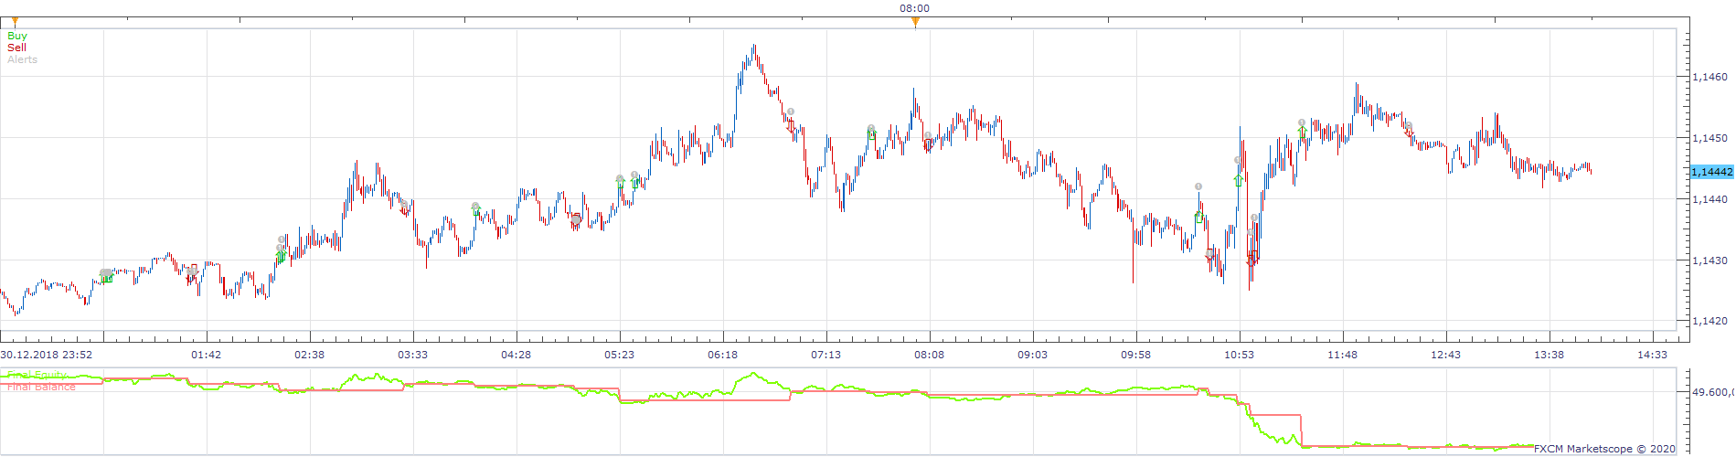Image resolution: width=1736 pixels, height=457 pixels.
Task: Click the 1,1420 price axis label
Action: pos(1709,321)
